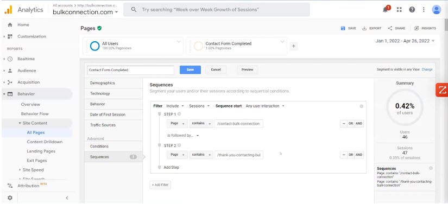This screenshot has width=448, height=204.
Task: Click Step 1 AND button
Action: click(359, 124)
